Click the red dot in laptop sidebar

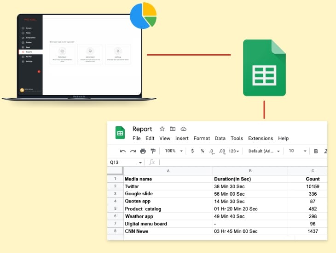pyautogui.click(x=39, y=72)
